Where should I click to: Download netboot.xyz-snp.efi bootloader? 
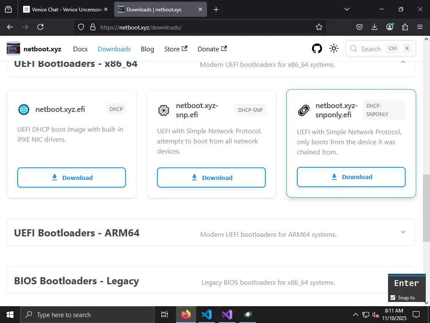tap(212, 178)
